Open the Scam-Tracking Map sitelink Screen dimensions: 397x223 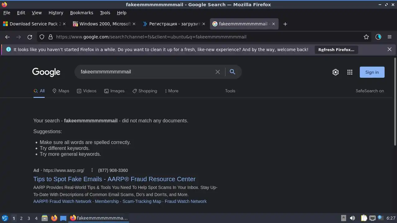[142, 201]
